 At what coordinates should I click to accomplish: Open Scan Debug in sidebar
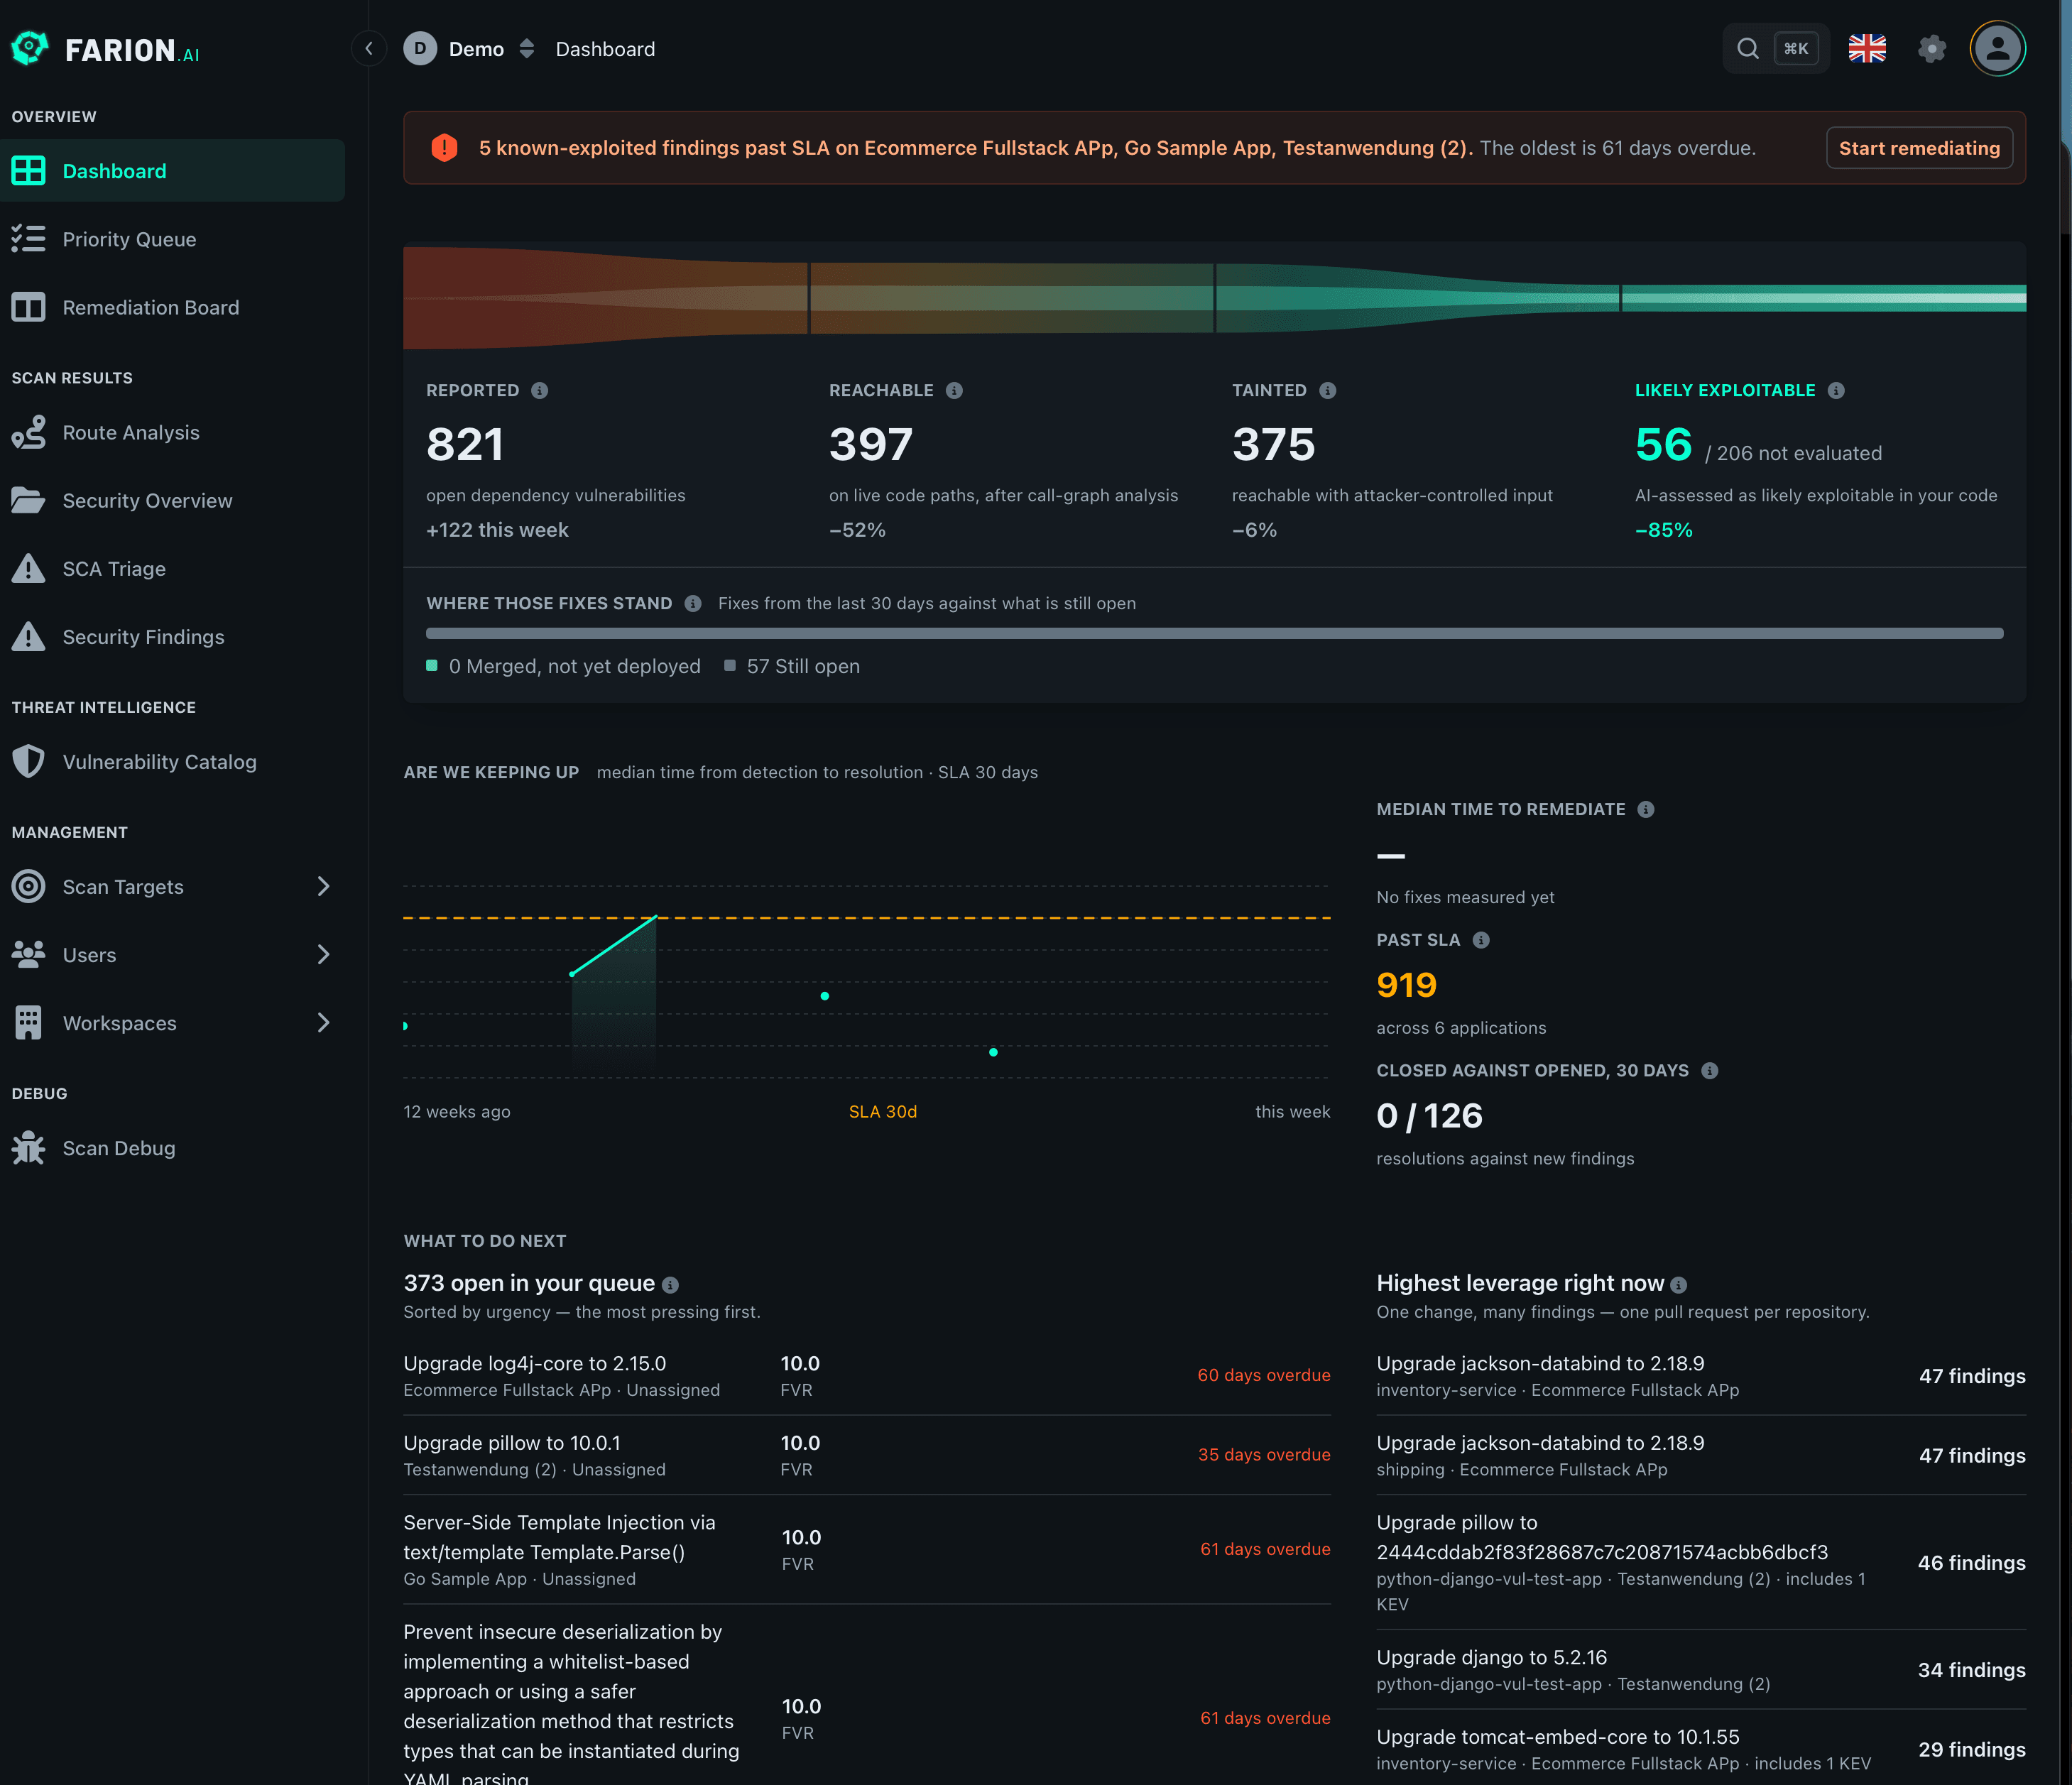pos(172,1148)
